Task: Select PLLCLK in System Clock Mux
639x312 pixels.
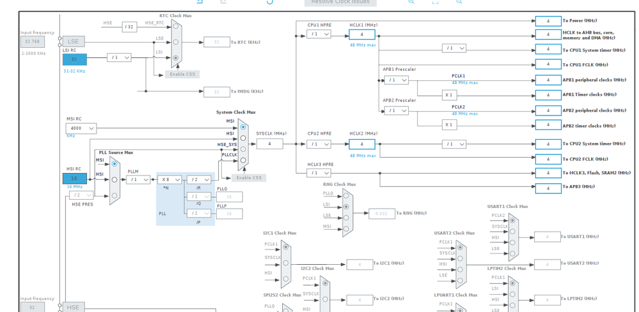Action: tap(243, 160)
